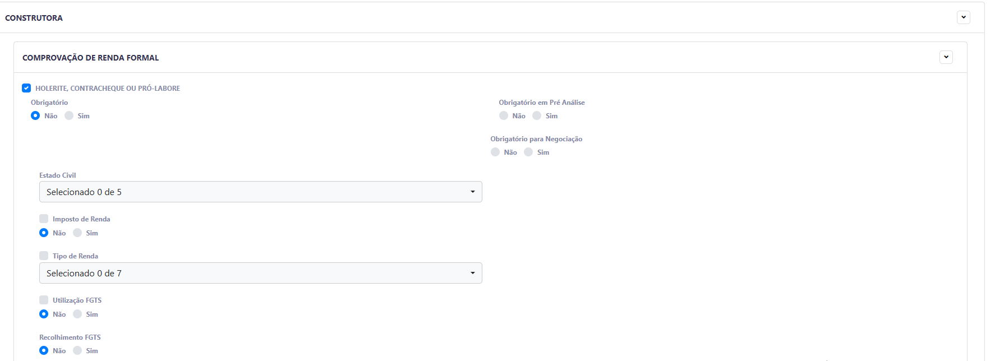995x361 pixels.
Task: Tick the Utilização FGTS checkbox
Action: (x=44, y=300)
